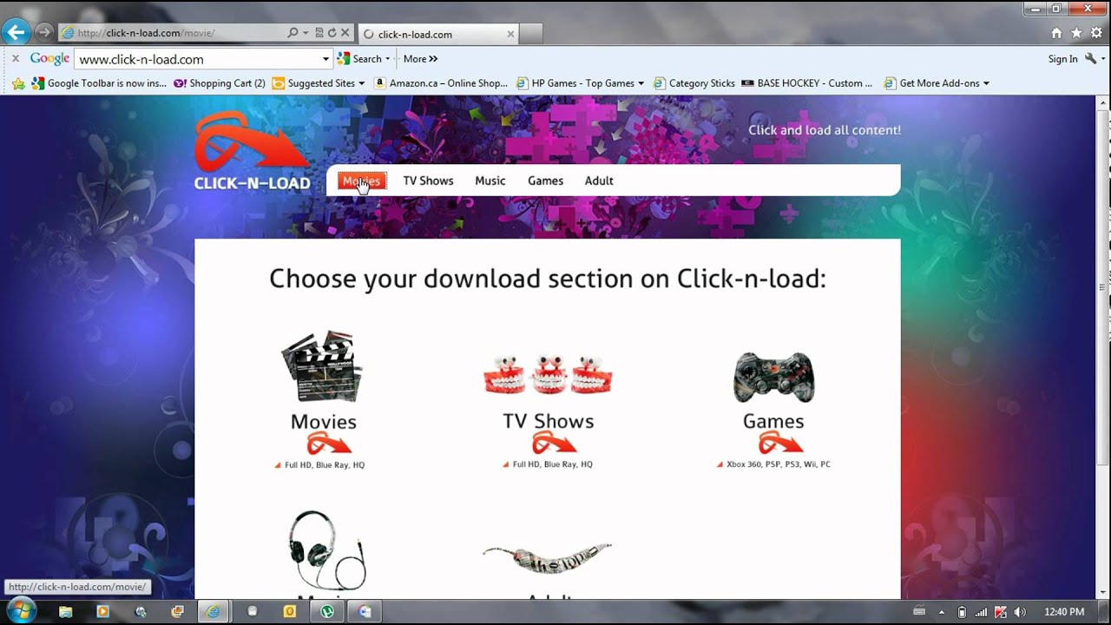1111x625 pixels.
Task: Open the Windows Start orb
Action: tap(21, 611)
